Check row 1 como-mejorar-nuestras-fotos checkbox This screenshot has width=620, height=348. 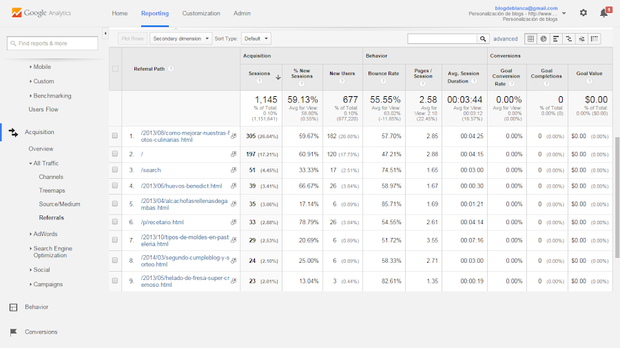[x=115, y=135]
